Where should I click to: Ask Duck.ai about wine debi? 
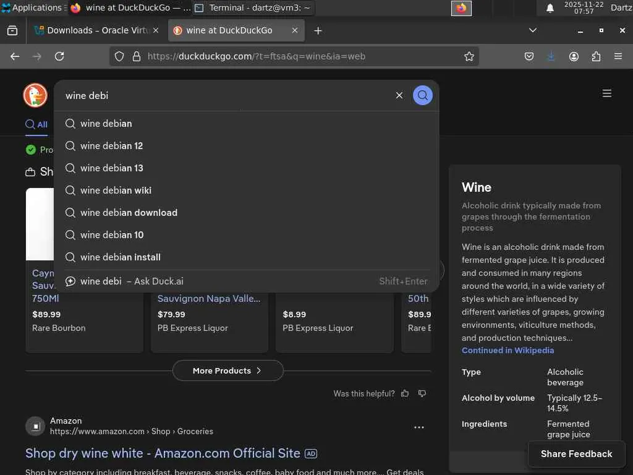[246, 281]
